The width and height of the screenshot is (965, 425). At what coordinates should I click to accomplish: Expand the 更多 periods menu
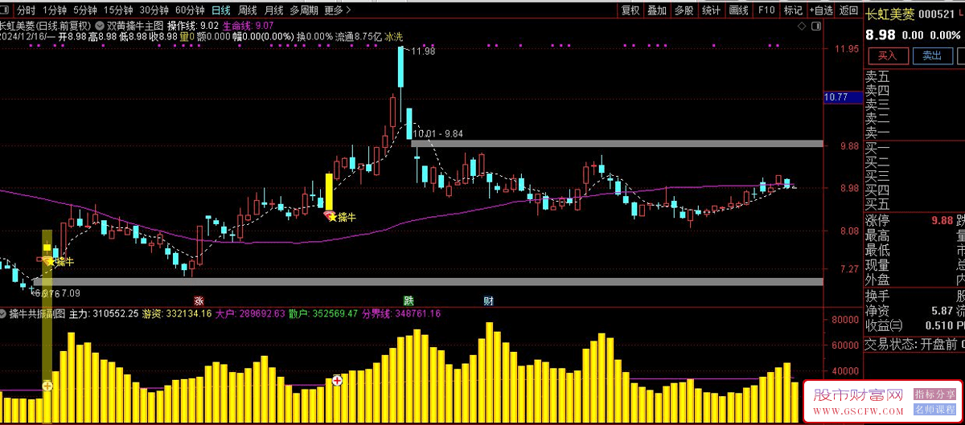point(337,10)
